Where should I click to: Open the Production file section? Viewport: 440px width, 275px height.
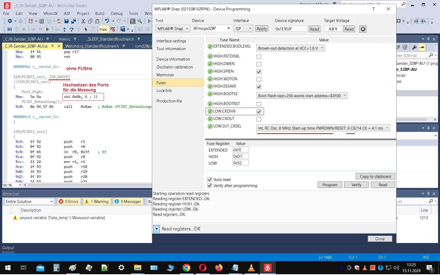pyautogui.click(x=169, y=101)
